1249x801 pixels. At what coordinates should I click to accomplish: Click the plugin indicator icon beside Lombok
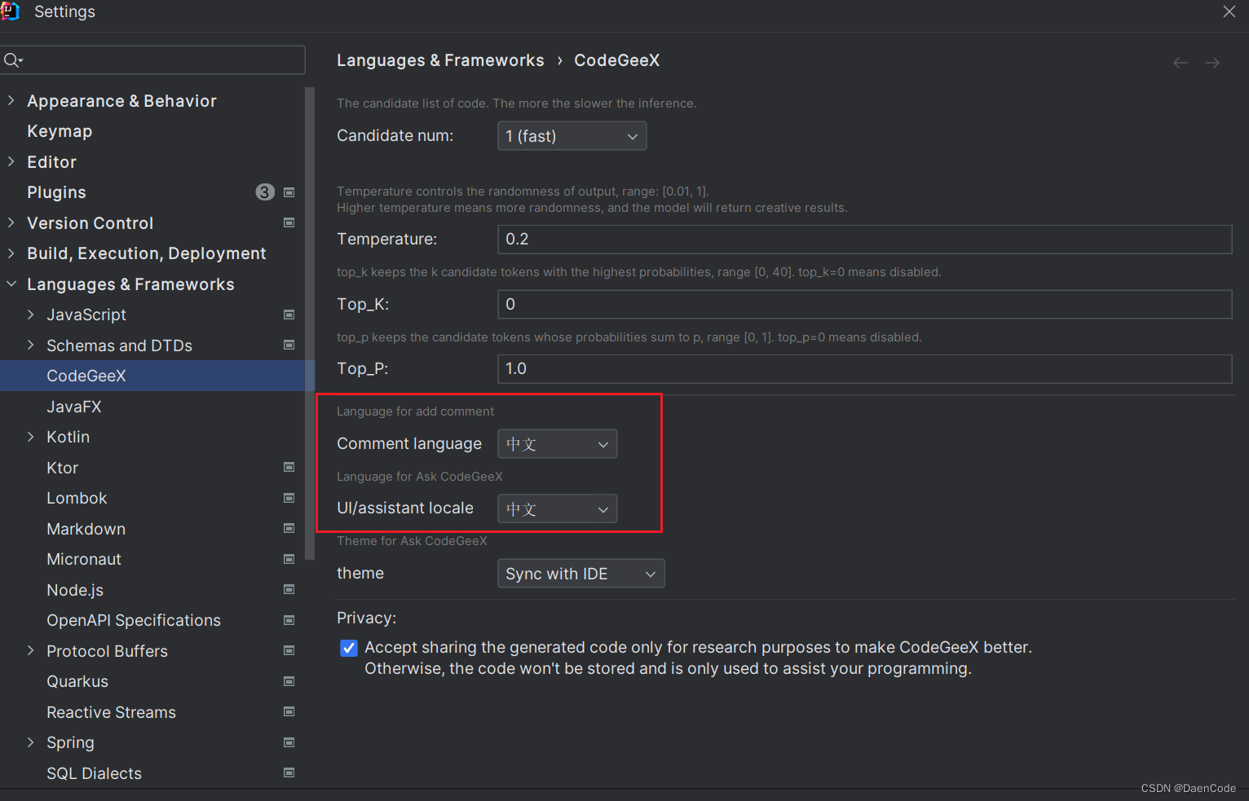(289, 498)
